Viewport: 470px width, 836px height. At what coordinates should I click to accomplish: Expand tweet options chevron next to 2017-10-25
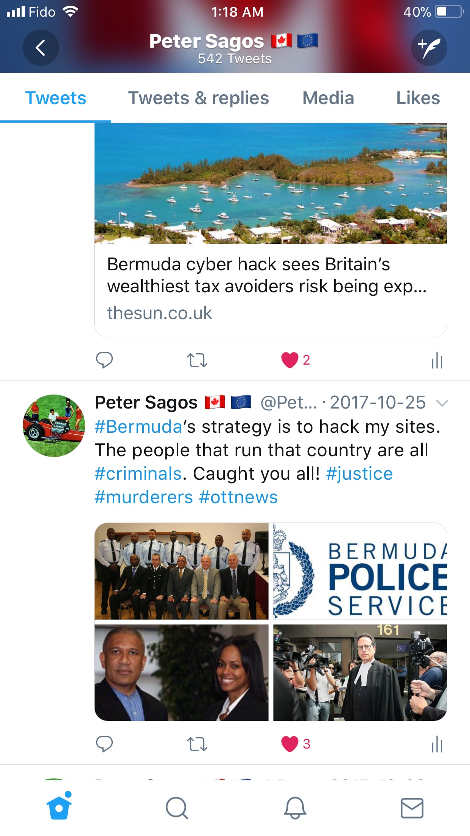click(442, 403)
